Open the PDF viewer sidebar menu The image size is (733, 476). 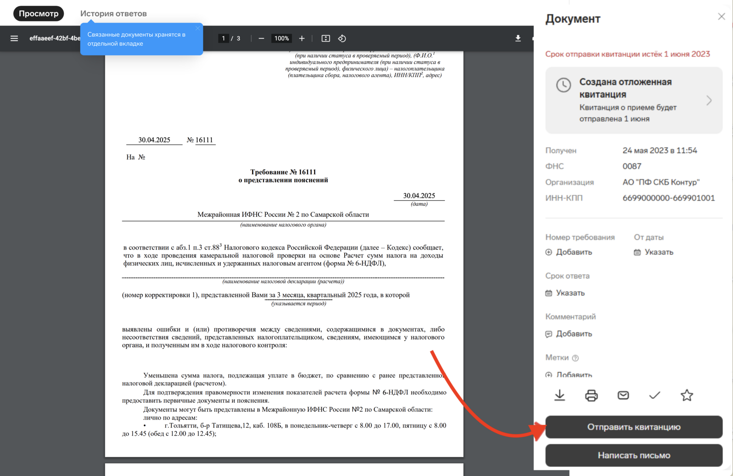pos(14,38)
